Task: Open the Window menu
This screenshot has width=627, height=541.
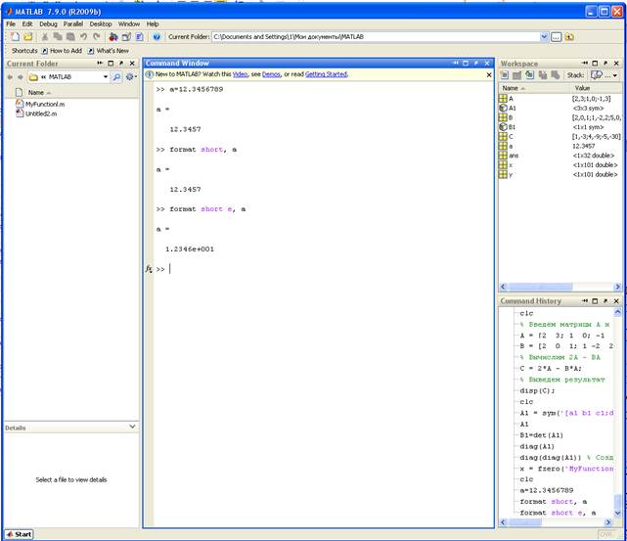Action: tap(129, 24)
